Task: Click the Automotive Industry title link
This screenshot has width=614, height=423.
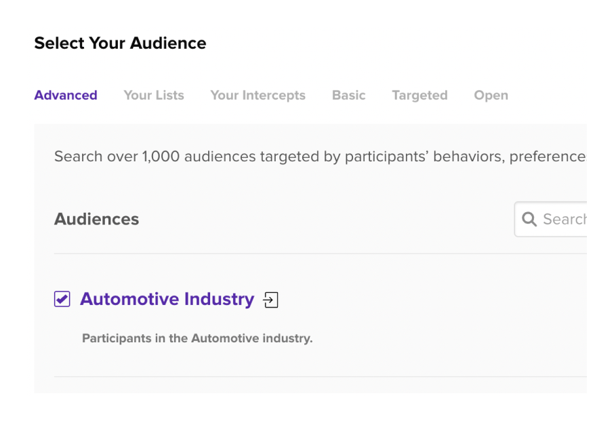Action: (167, 299)
